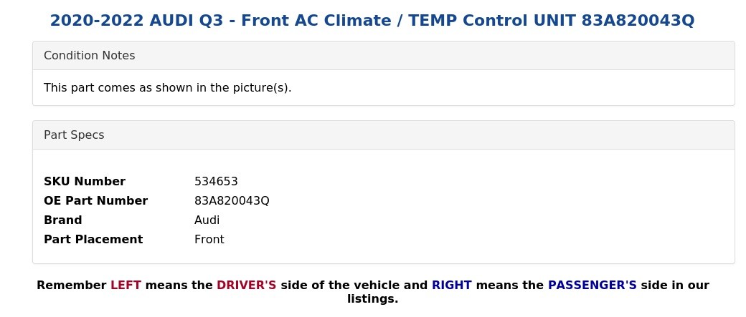Viewport: 746px width, 317px height.
Task: Click the red LEFT word
Action: point(126,286)
